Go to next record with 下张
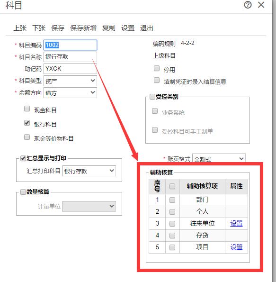276x282 pixels. point(39,28)
